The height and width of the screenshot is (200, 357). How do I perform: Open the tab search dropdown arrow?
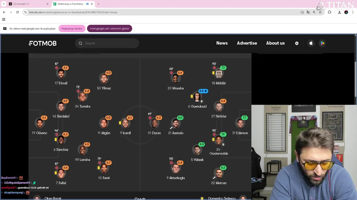click(4, 4)
